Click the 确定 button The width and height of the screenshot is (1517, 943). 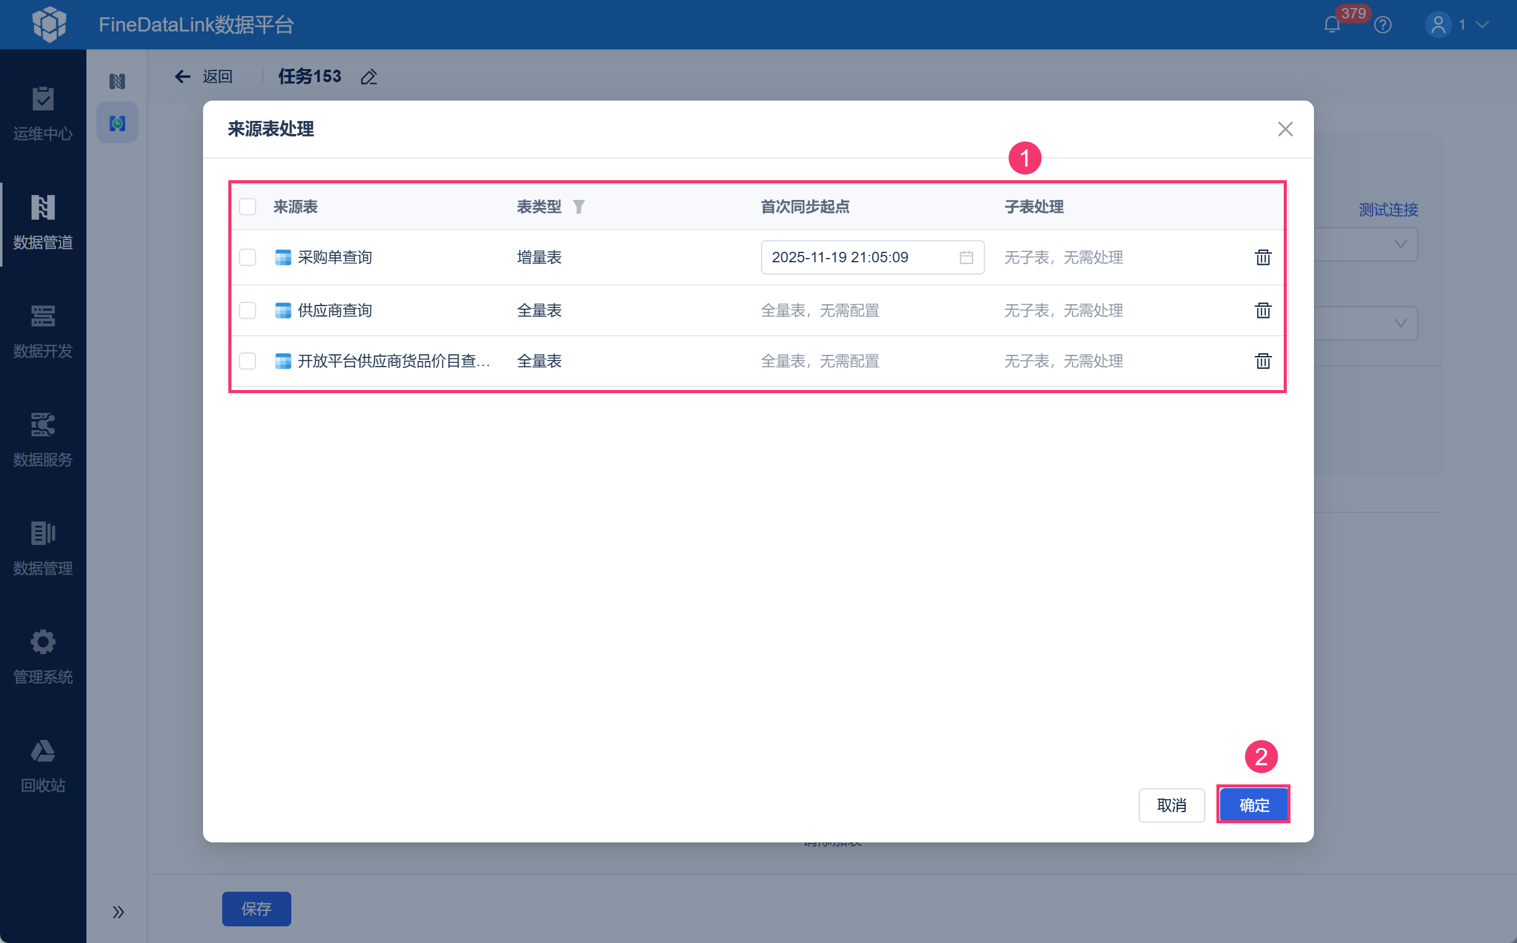point(1253,805)
